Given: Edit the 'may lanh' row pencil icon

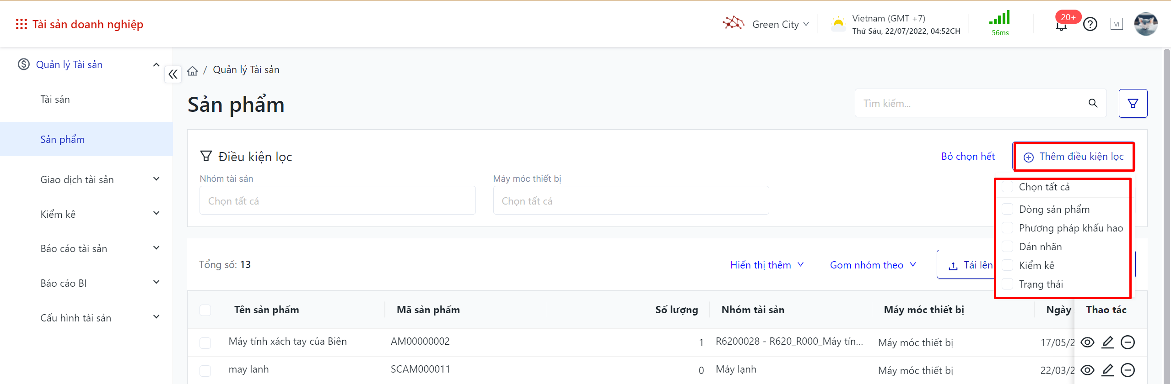Looking at the screenshot, I should [1107, 370].
